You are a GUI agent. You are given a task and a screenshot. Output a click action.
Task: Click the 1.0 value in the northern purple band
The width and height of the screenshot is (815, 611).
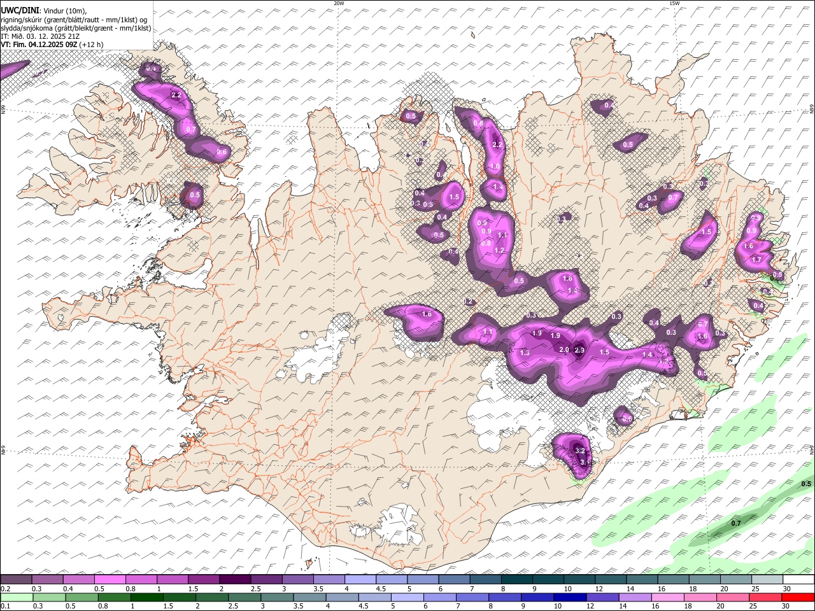[495, 167]
